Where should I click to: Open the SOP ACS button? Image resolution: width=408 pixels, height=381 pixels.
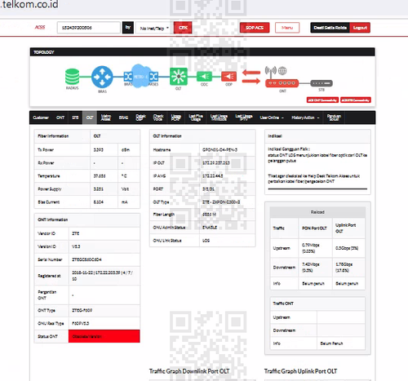(x=255, y=28)
